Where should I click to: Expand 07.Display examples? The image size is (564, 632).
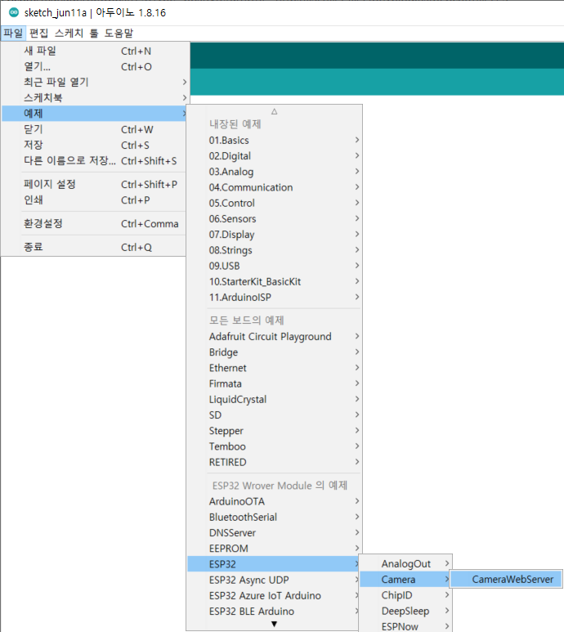275,235
